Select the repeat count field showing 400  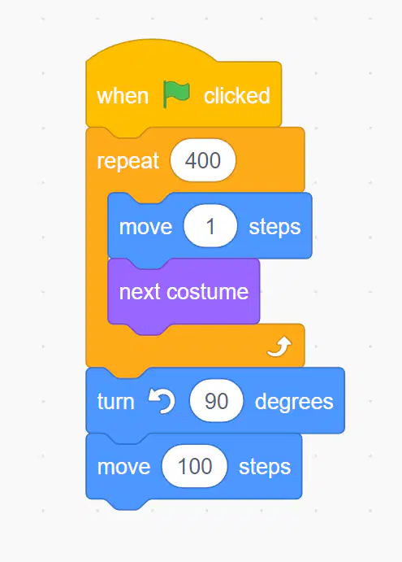203,160
